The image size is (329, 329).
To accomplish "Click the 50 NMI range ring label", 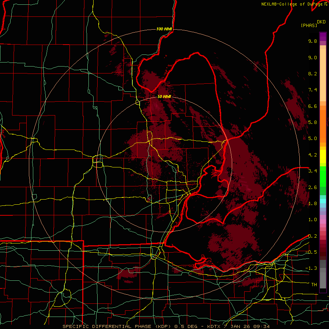I will (x=164, y=97).
